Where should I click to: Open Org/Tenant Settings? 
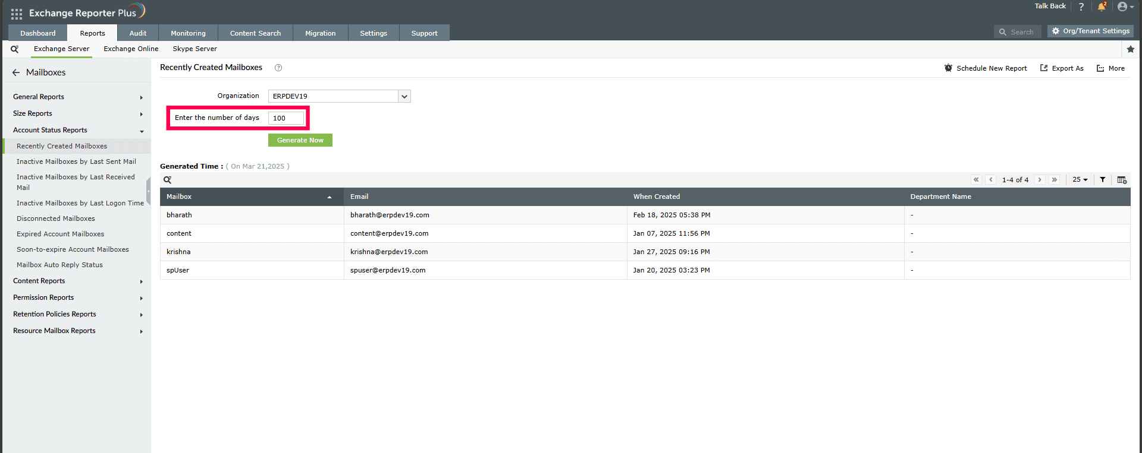coord(1090,31)
